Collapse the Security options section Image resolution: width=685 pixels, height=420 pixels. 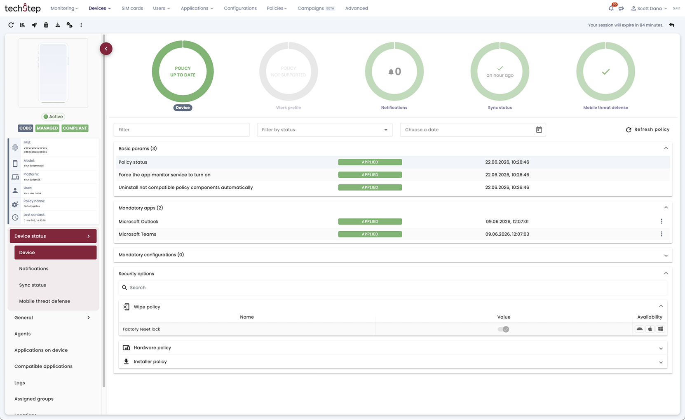coord(666,273)
